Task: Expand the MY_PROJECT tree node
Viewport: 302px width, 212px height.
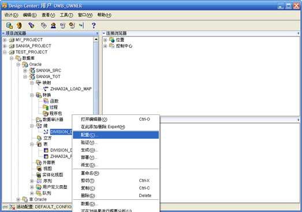Action: pyautogui.click(x=5, y=40)
